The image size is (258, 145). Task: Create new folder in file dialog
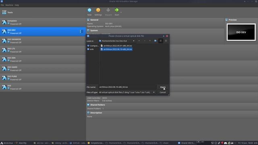click(x=155, y=41)
